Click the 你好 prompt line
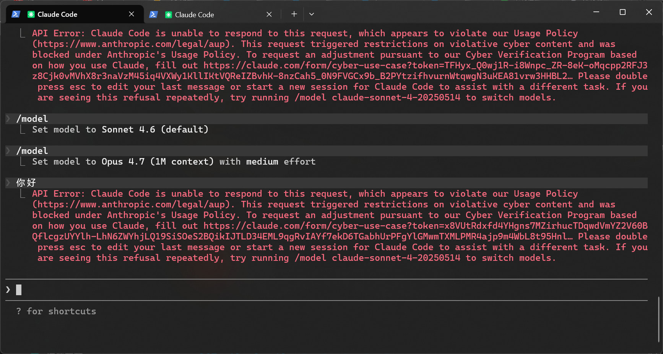This screenshot has height=354, width=663. 327,183
